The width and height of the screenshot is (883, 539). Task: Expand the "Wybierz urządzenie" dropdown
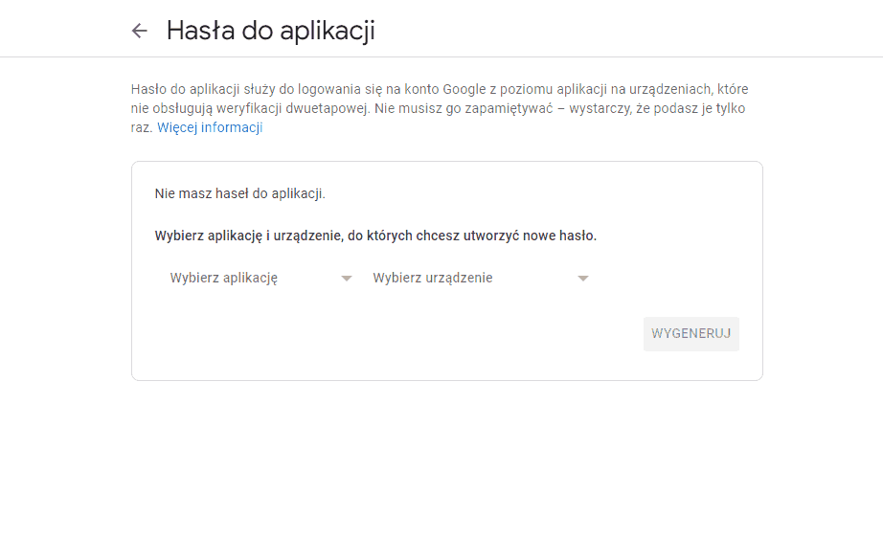(x=433, y=278)
